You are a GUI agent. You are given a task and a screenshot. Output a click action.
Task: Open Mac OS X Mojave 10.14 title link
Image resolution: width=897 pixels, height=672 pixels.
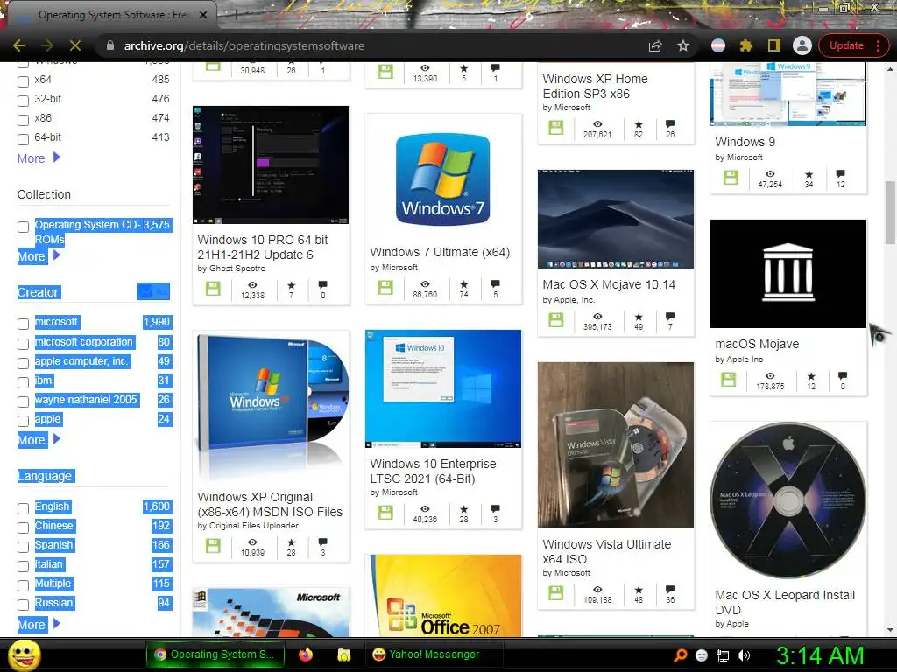(609, 284)
